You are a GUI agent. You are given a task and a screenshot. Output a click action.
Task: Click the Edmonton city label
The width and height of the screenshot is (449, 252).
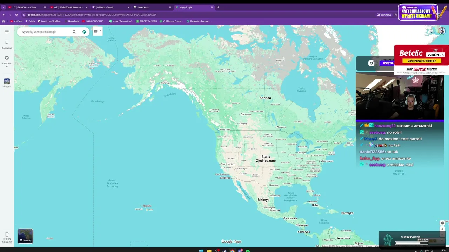[x=246, y=114]
